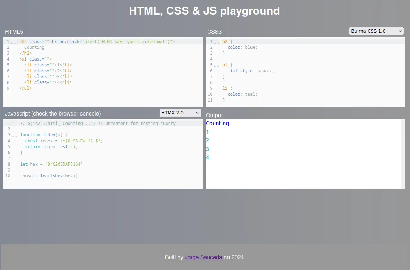Place cursor on closing </ul> tag line

25,88
